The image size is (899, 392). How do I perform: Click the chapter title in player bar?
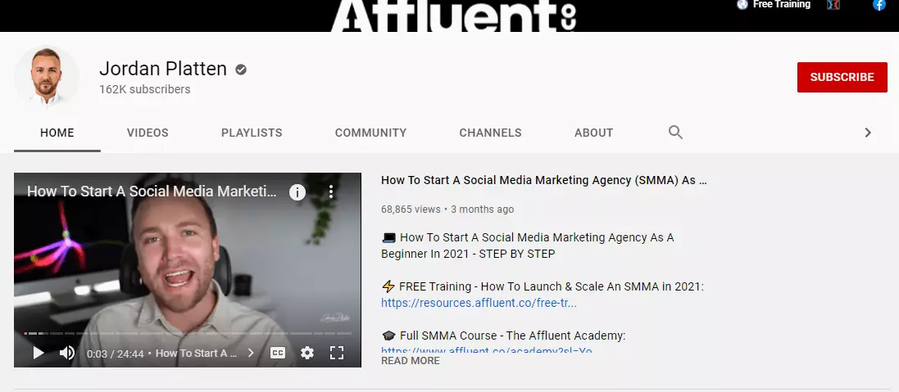196,353
